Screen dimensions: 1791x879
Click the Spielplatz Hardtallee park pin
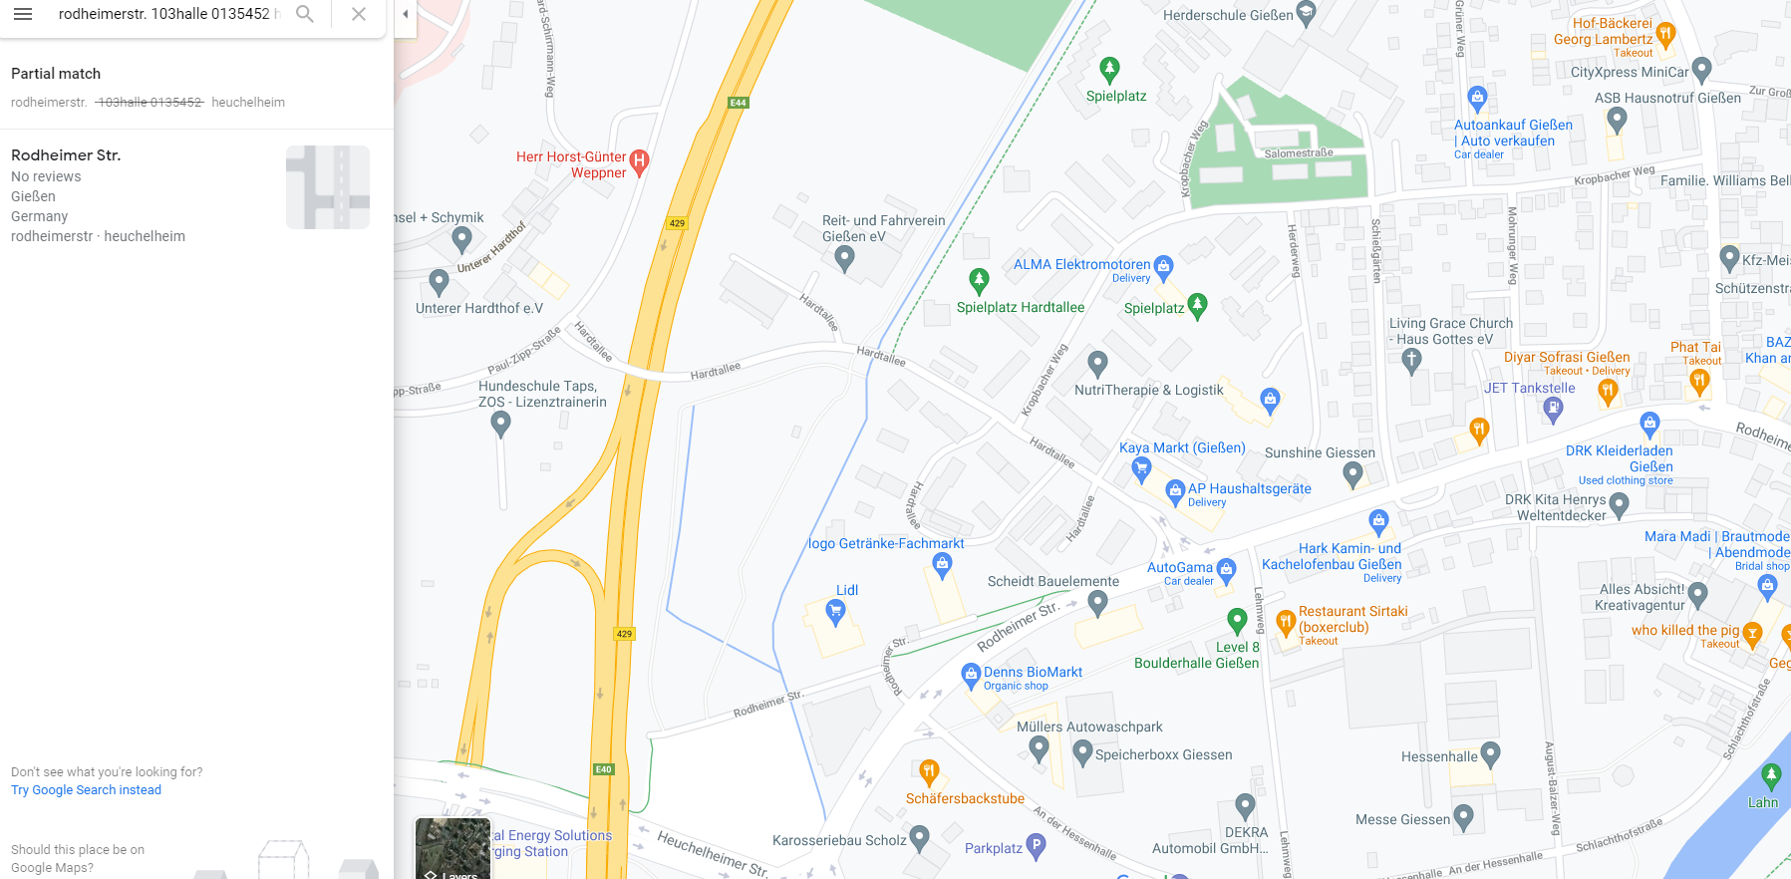click(980, 281)
